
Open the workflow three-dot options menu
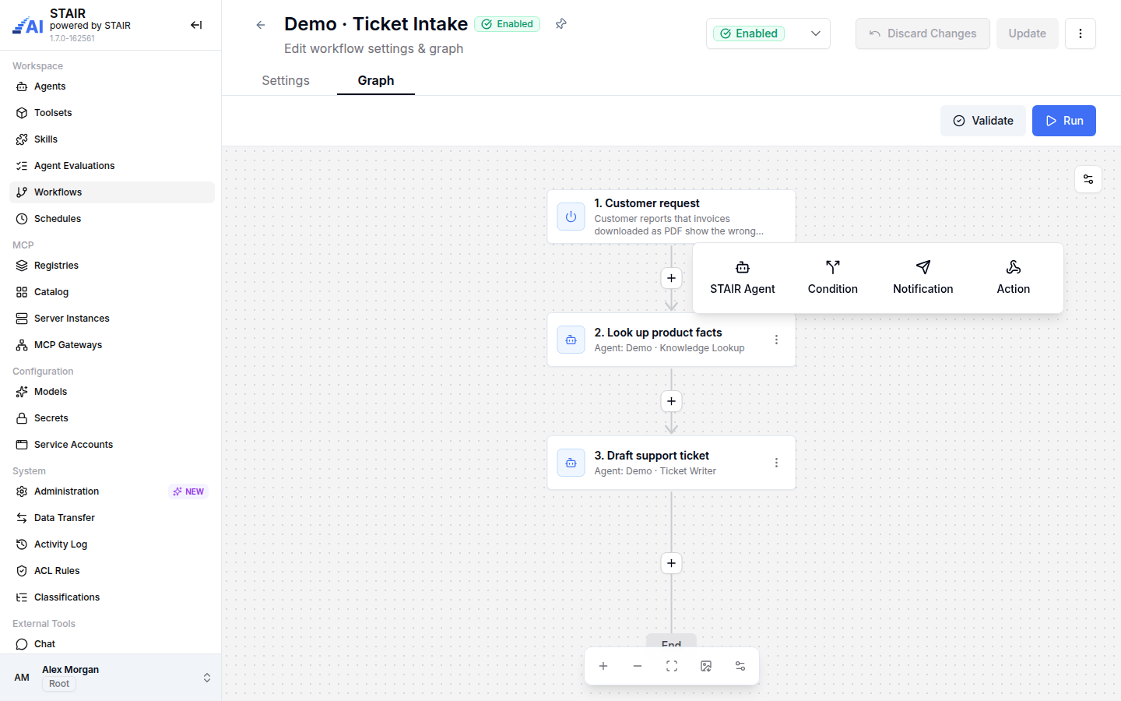(x=1080, y=33)
